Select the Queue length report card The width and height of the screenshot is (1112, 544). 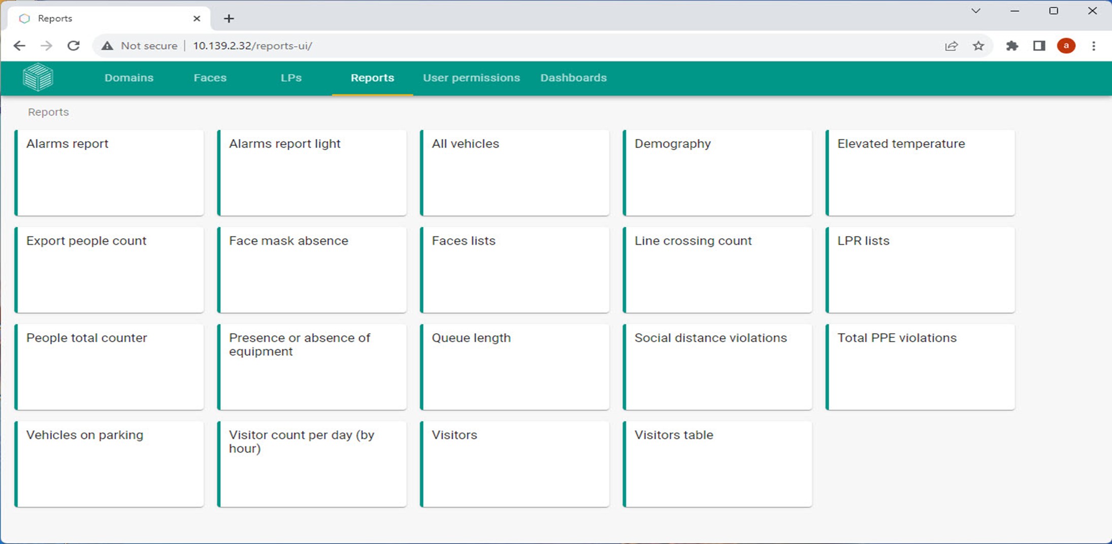coord(514,367)
